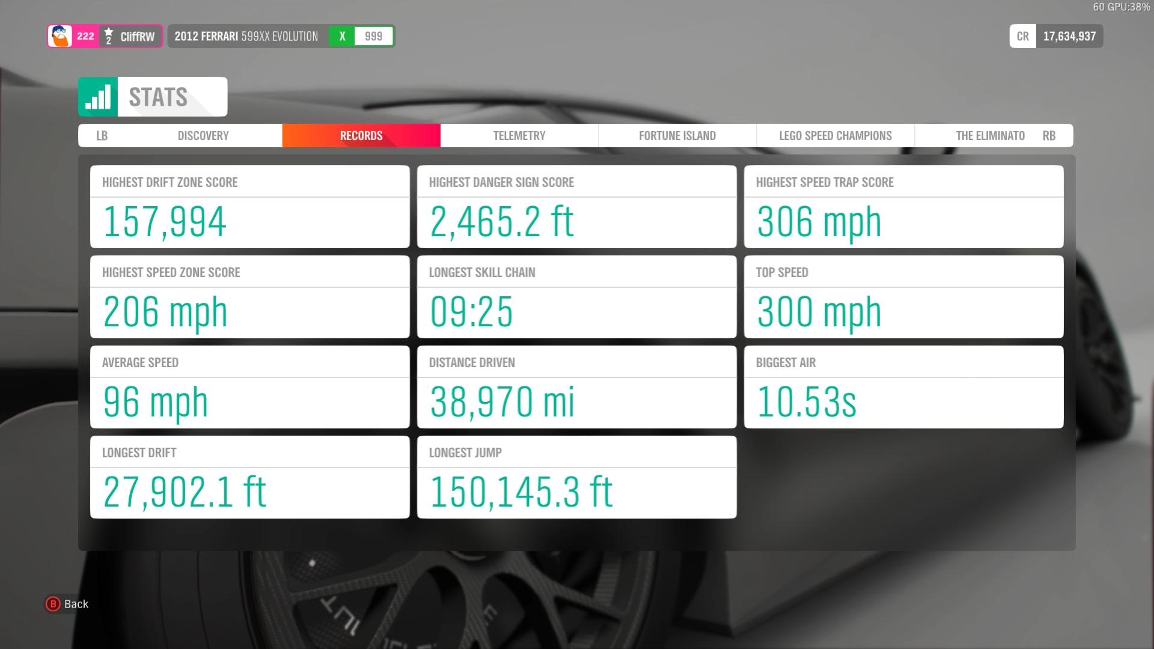Click the Stats bar chart icon
Screen dimensions: 1154x649
pos(98,97)
